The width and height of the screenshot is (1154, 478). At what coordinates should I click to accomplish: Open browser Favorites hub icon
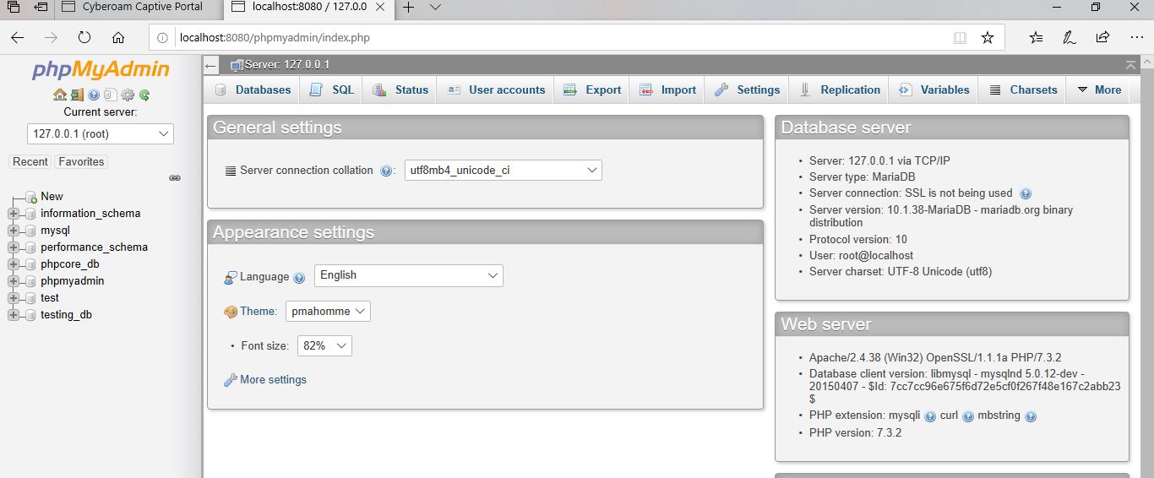point(1037,37)
